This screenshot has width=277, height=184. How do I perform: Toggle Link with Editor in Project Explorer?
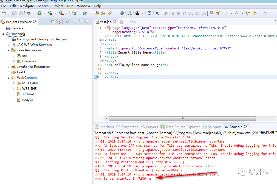tap(58, 22)
